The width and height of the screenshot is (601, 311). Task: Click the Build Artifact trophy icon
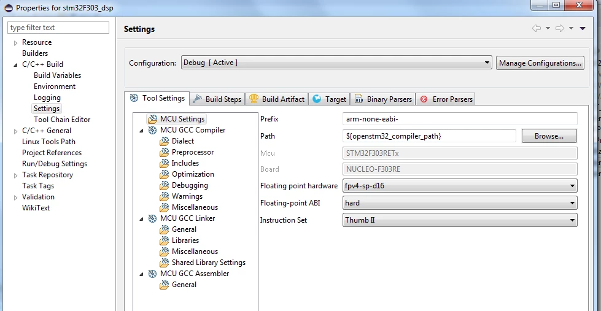tap(254, 99)
